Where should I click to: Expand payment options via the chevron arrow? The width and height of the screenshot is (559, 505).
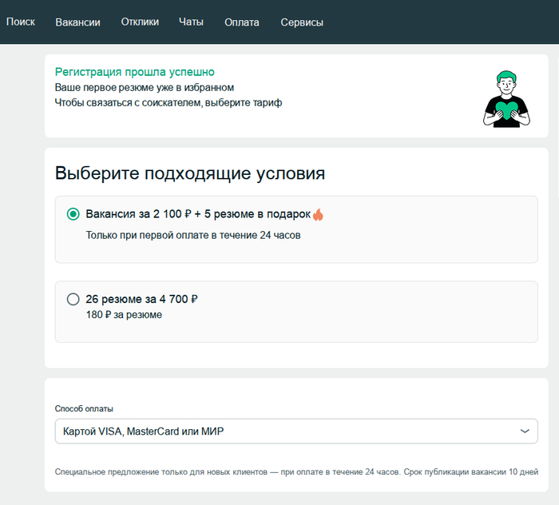click(525, 431)
